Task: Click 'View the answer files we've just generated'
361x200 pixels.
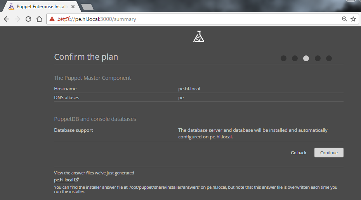Action: [94, 173]
